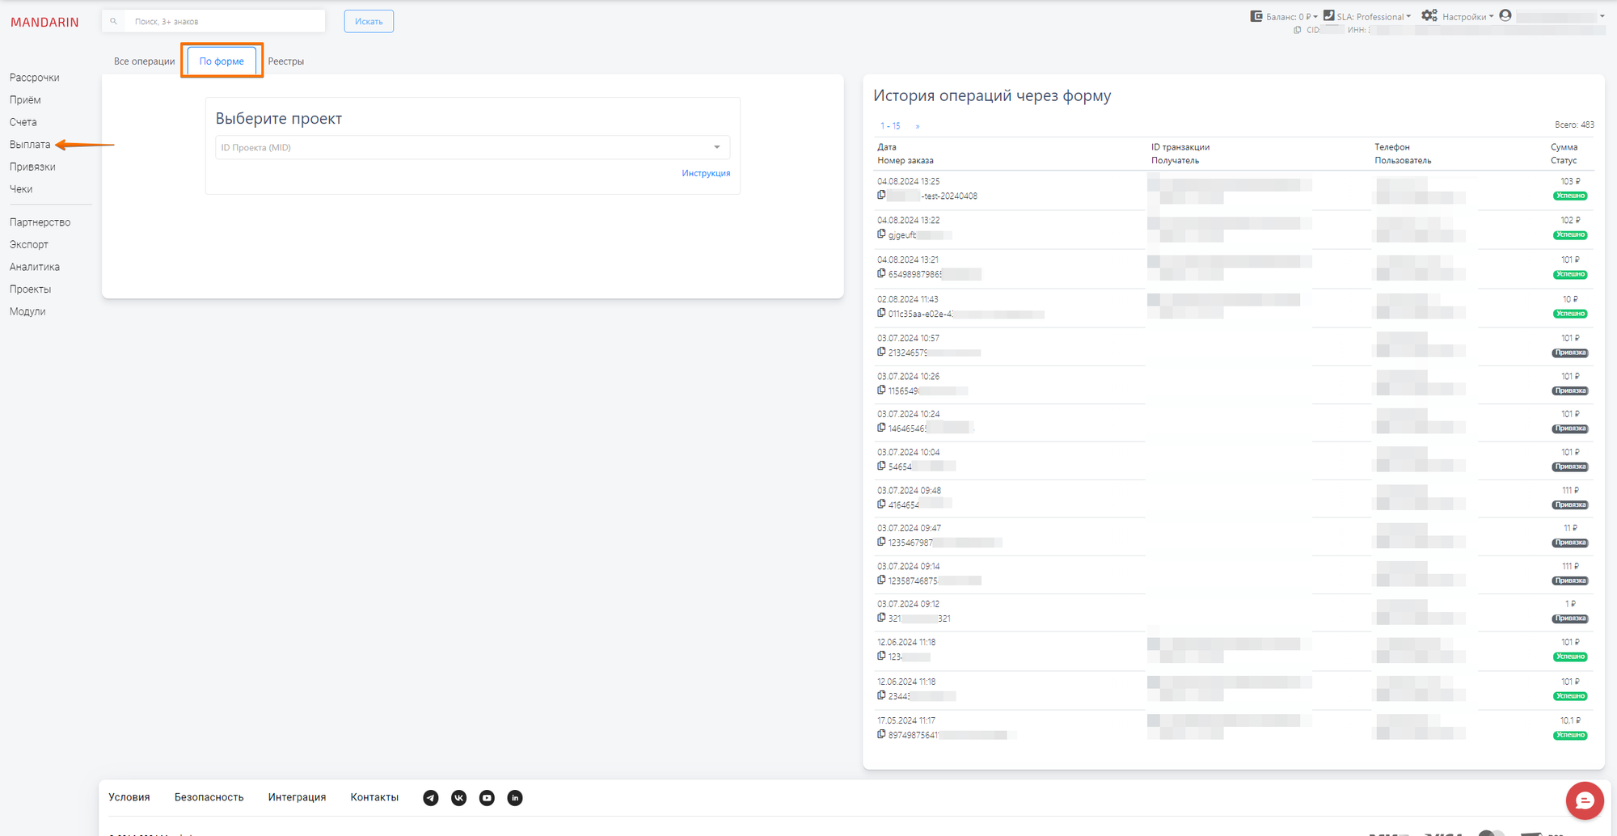Click the user profile avatar icon
The width and height of the screenshot is (1617, 836).
[x=1505, y=15]
